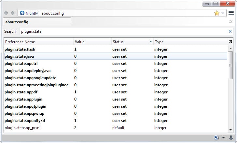This screenshot has width=237, height=143.
Task: Click inside the Search input field
Action: 124,31
